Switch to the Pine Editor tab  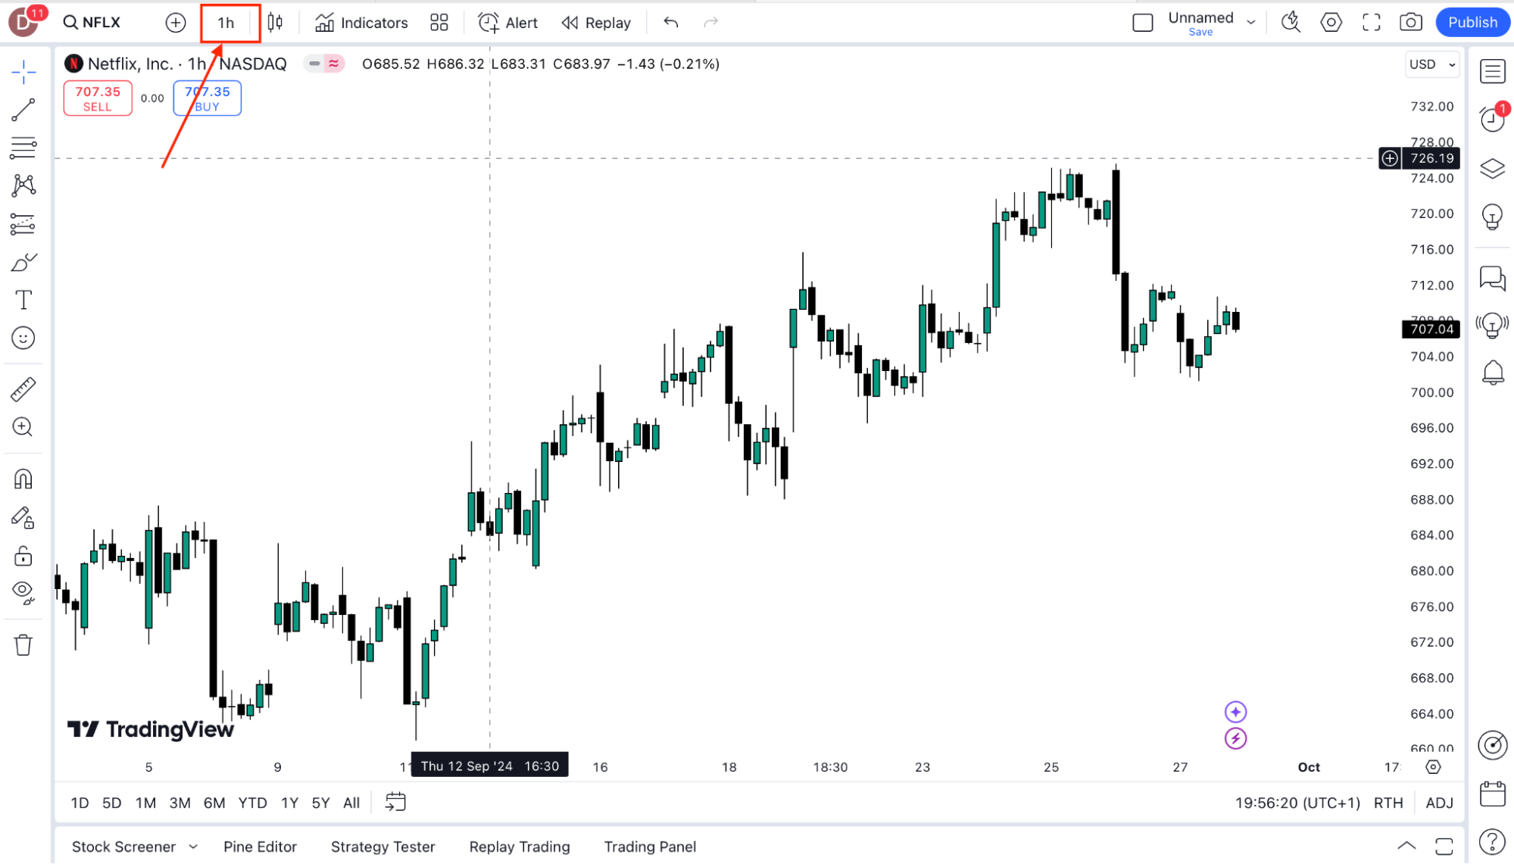pos(260,847)
